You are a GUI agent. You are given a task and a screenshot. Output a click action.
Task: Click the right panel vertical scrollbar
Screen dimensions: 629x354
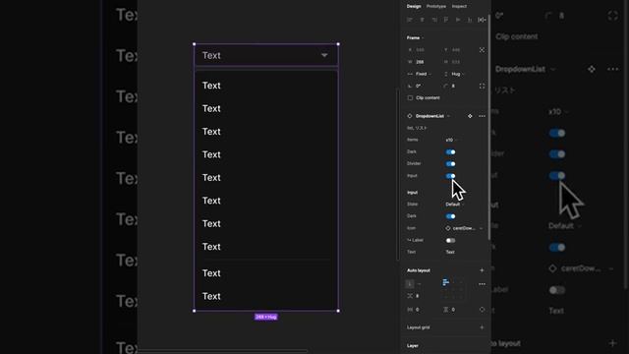(x=489, y=128)
